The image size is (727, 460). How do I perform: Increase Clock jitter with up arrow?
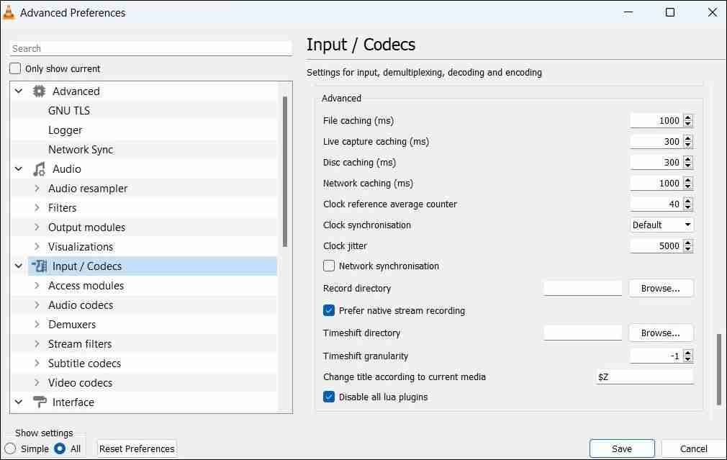pos(688,243)
